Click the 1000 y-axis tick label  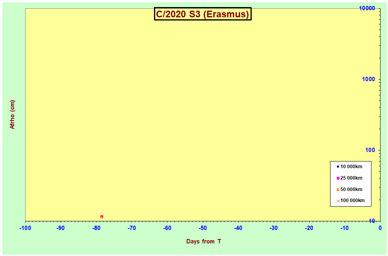369,79
